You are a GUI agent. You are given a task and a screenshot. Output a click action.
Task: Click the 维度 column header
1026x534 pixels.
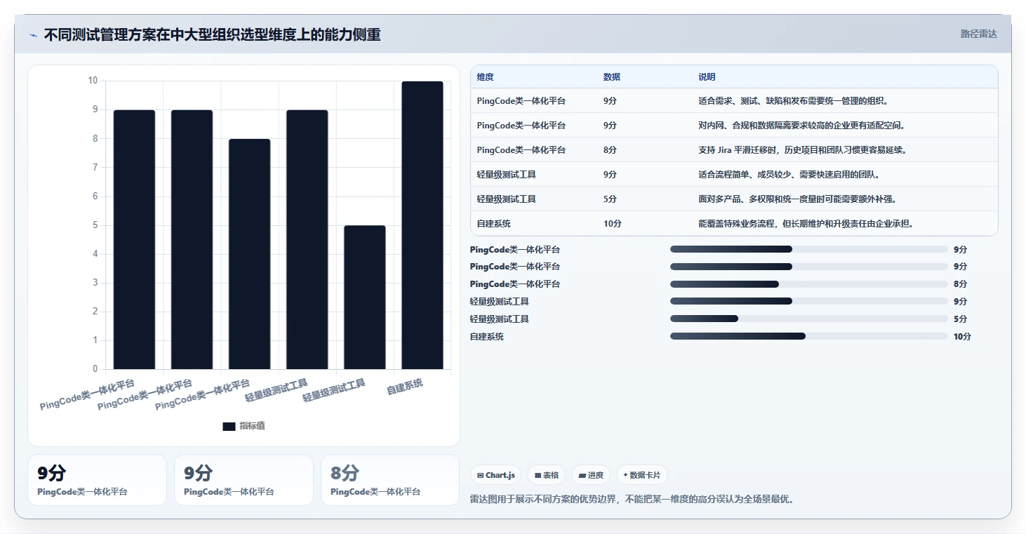[x=486, y=77]
